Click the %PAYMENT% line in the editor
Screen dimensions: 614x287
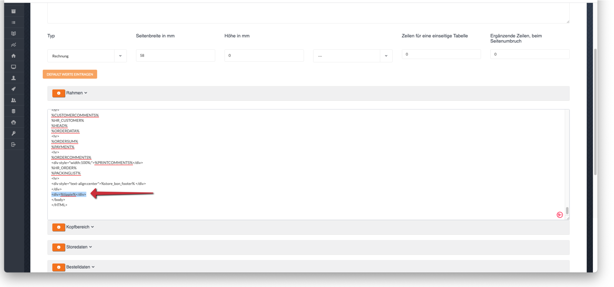[x=63, y=147]
